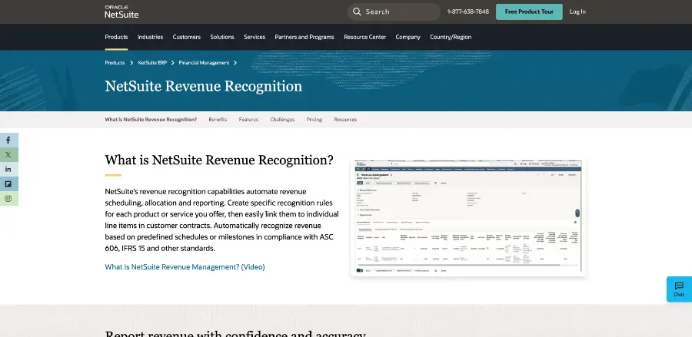Share page on Facebook

coord(8,140)
